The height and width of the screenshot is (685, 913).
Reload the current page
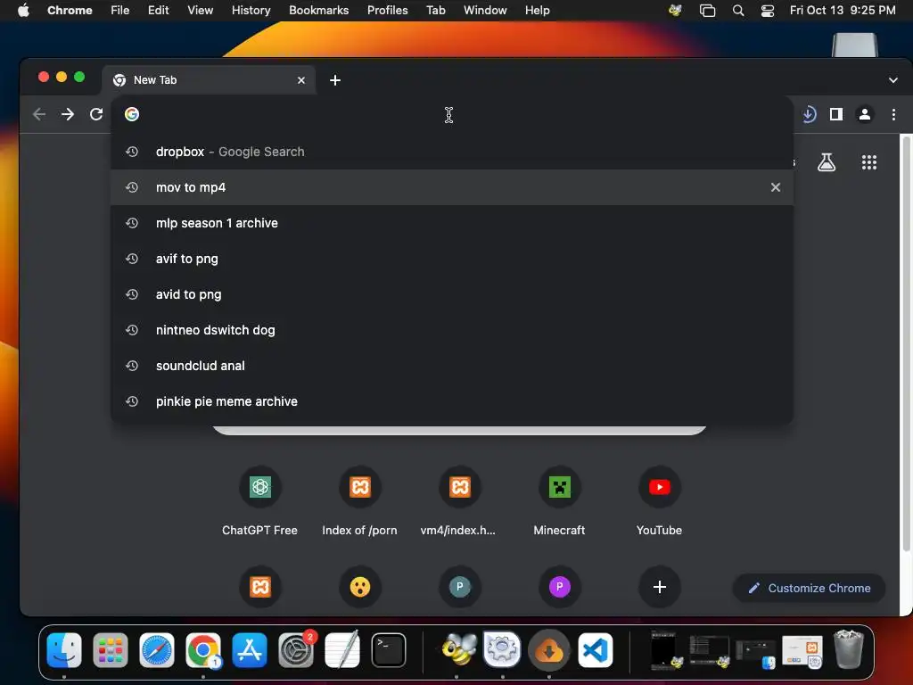coord(96,114)
